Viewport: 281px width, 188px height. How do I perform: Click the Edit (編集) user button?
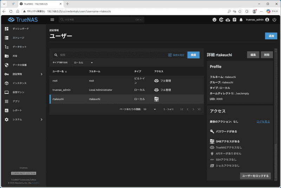click(x=253, y=55)
